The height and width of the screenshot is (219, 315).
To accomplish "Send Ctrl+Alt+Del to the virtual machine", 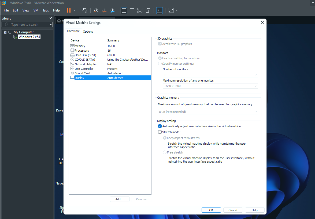I will (x=85, y=10).
